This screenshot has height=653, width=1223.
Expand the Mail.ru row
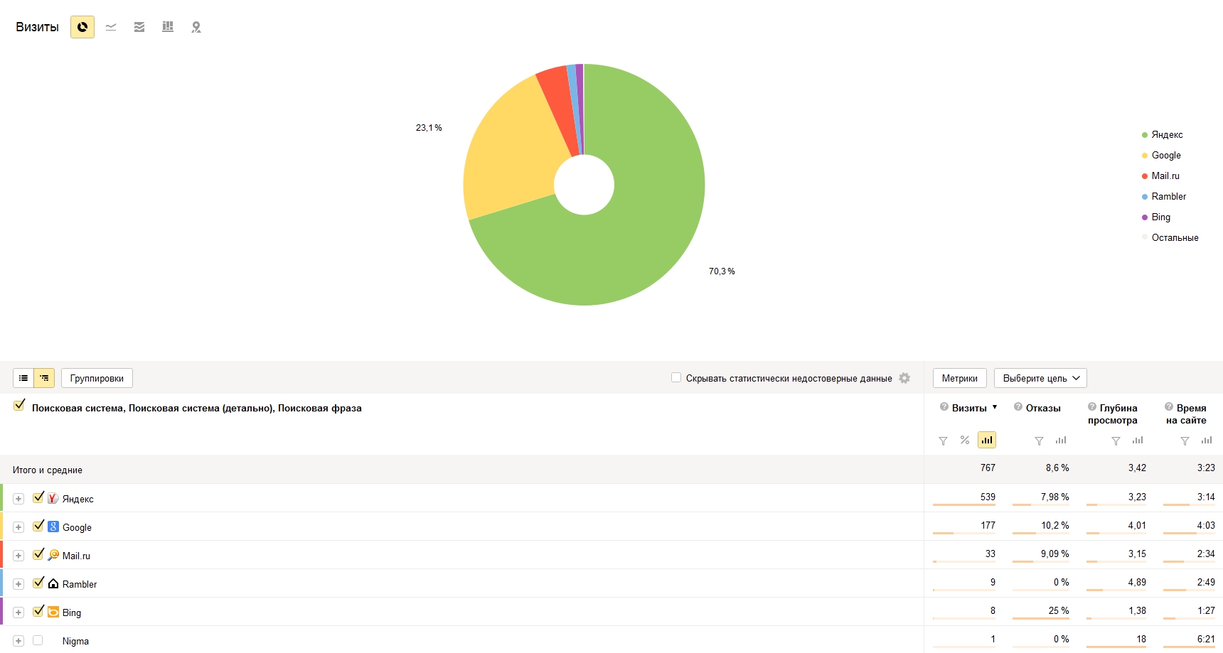(18, 556)
